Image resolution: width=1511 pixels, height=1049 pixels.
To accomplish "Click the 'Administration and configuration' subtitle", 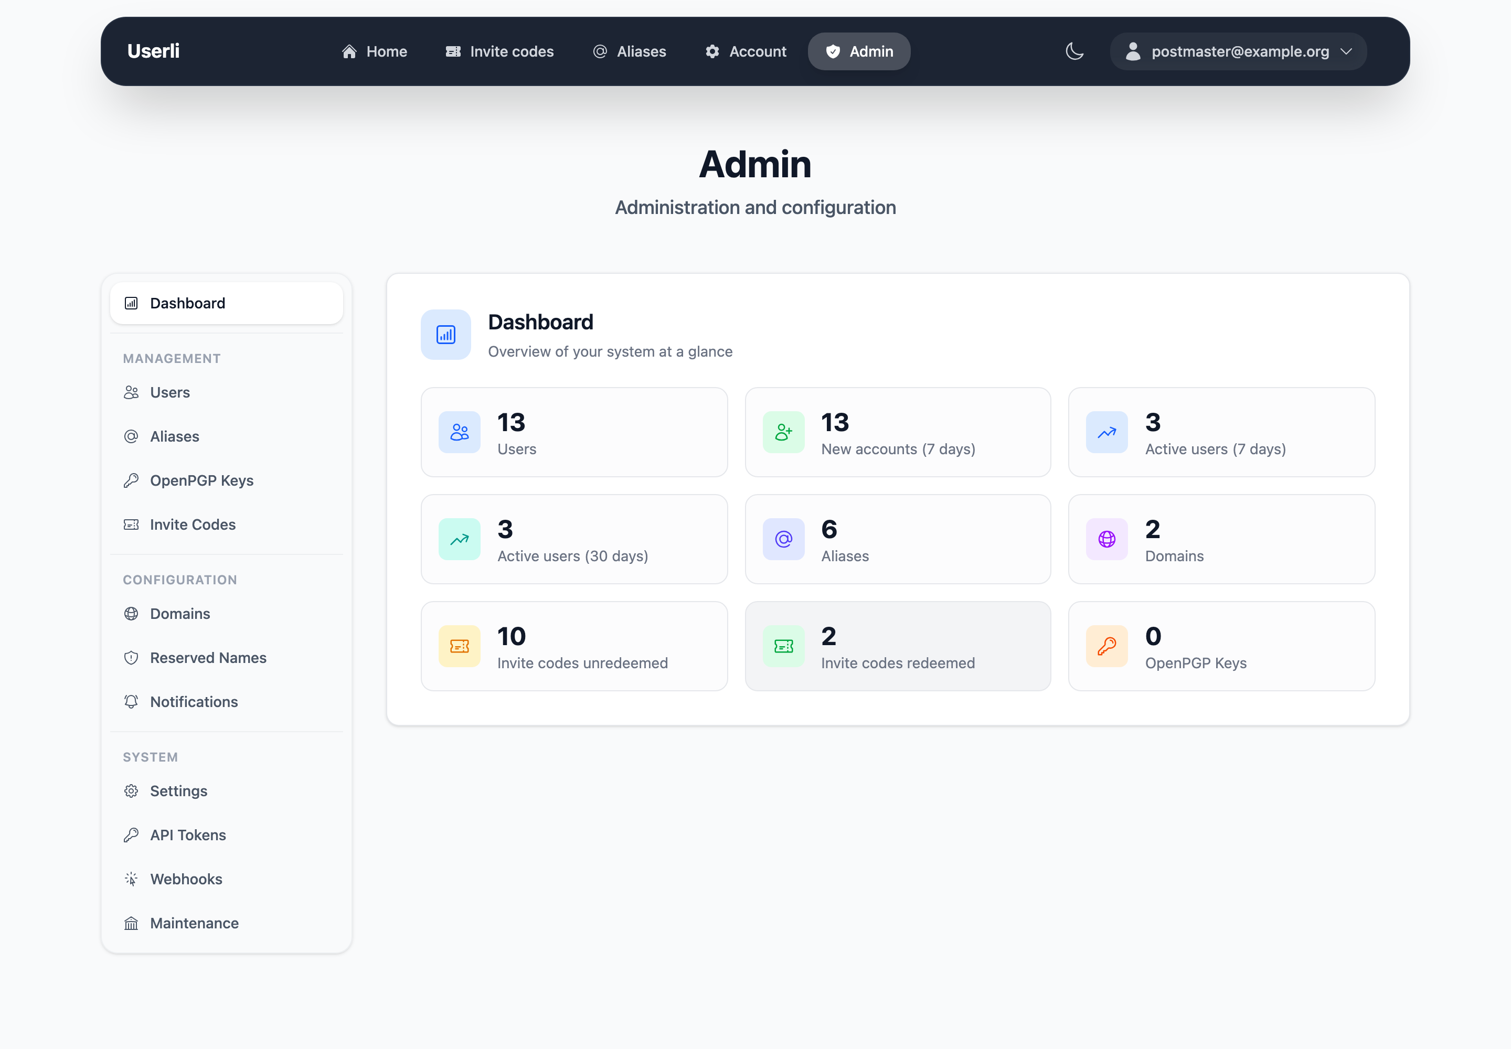I will (755, 208).
